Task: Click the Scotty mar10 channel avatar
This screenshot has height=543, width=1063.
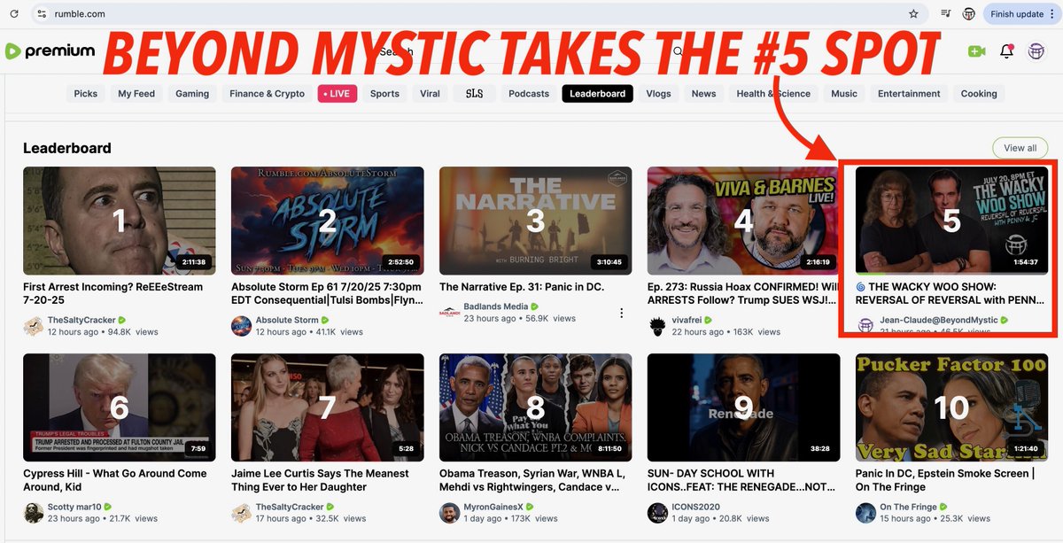Action: pyautogui.click(x=33, y=513)
